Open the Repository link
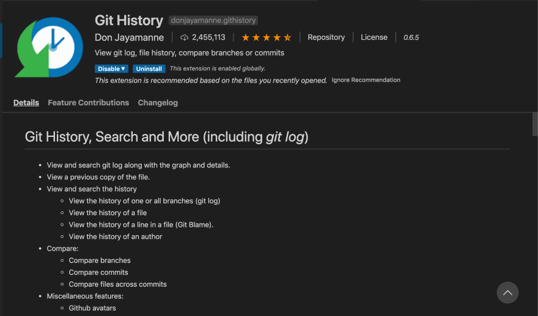This screenshot has width=538, height=316. point(326,37)
